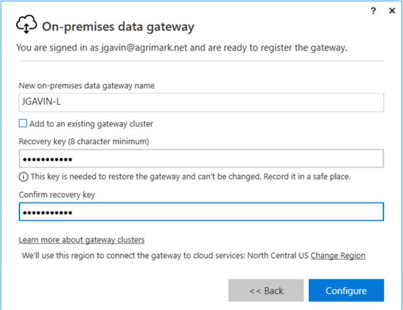Click the New on-premises data gateway name label
This screenshot has width=403, height=310.
(x=86, y=86)
